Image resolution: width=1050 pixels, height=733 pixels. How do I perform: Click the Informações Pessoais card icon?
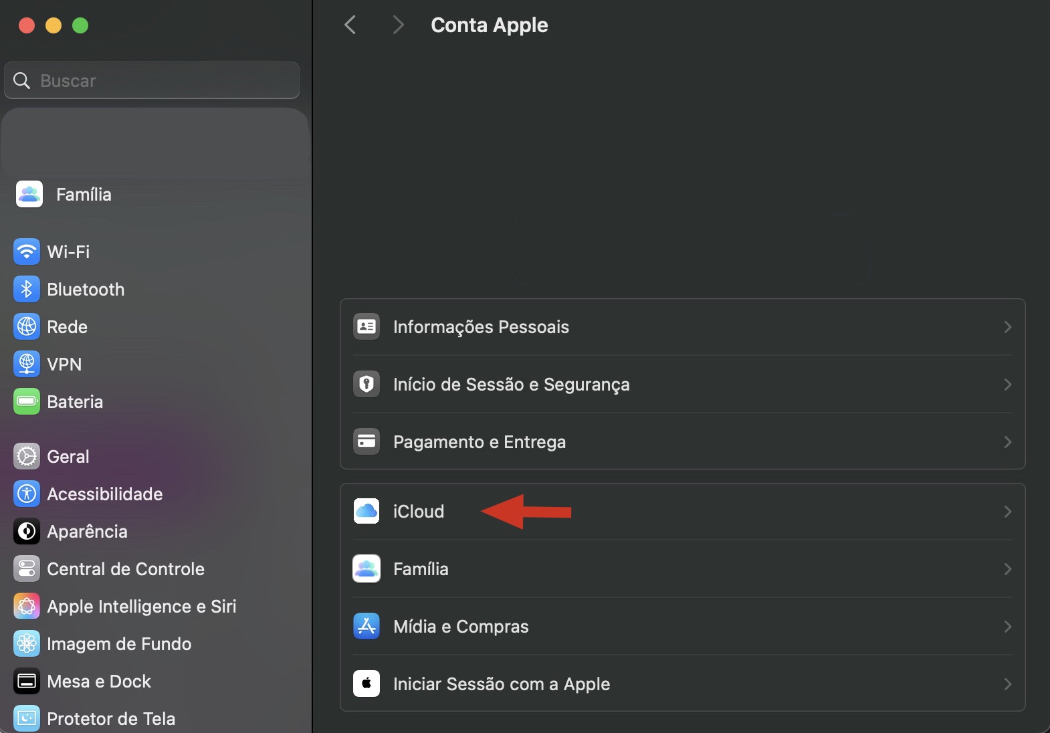pyautogui.click(x=366, y=326)
